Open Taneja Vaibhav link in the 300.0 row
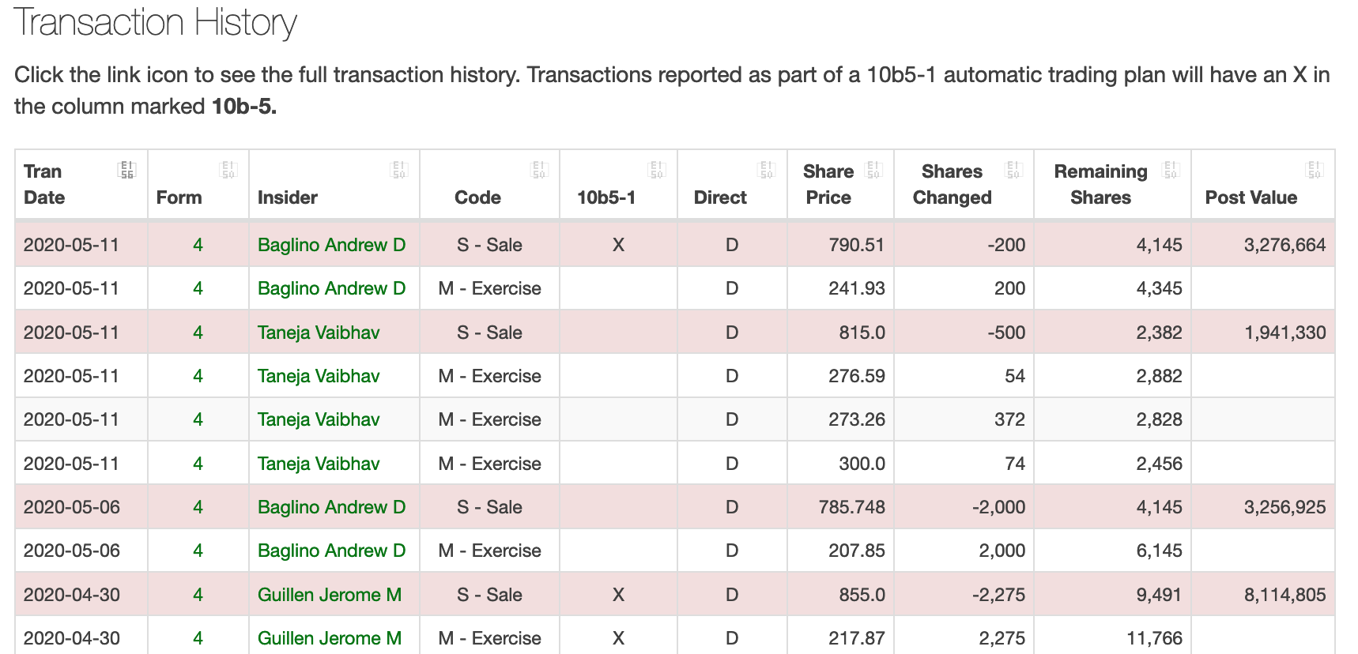The width and height of the screenshot is (1358, 654). pos(319,464)
